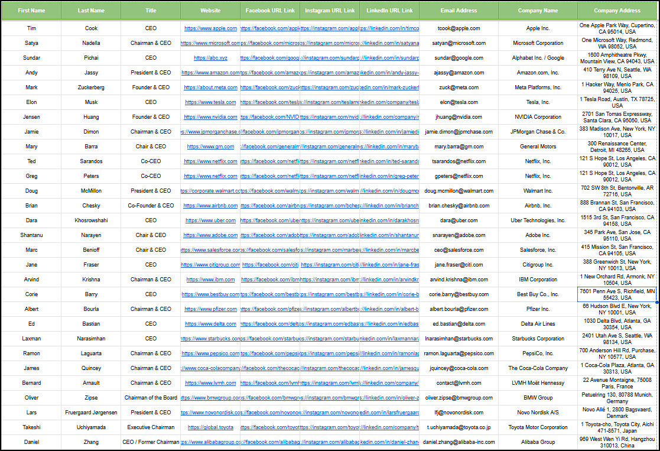Open the https://global.toyota website link
Image resolution: width=660 pixels, height=451 pixels.
pyautogui.click(x=210, y=427)
